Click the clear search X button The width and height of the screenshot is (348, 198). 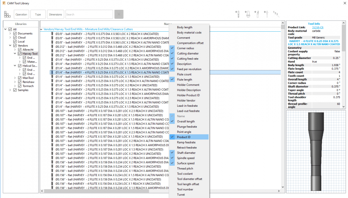[119, 14]
